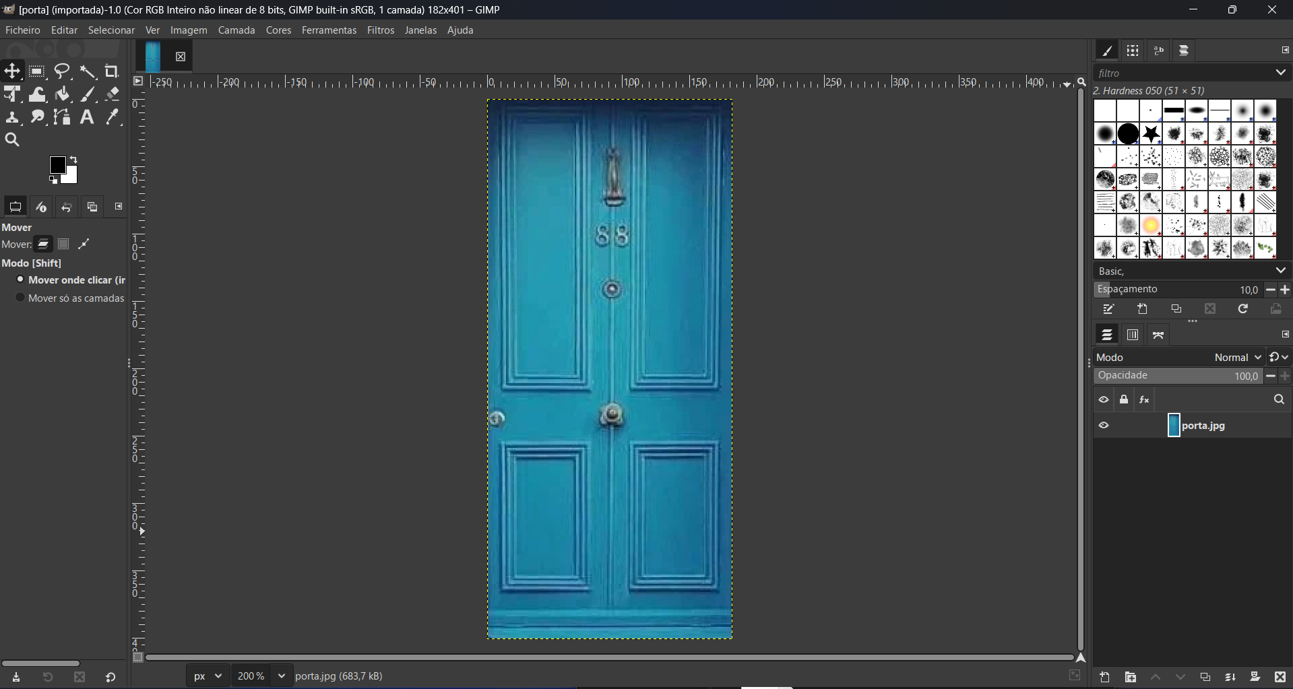Enable 'Mover só as camadas' option
This screenshot has width=1293, height=689.
coord(21,298)
